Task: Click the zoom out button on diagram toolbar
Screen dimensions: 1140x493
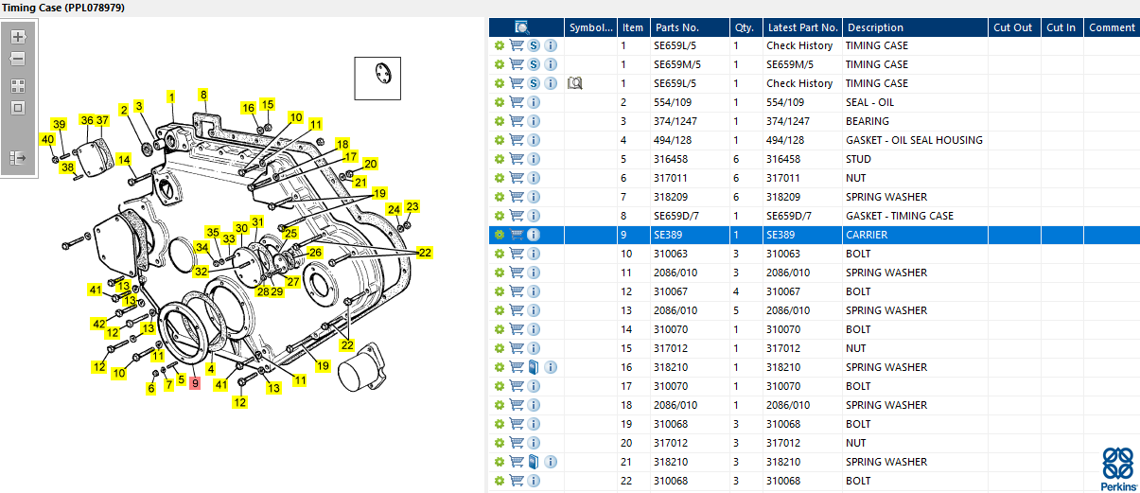Action: 18,59
